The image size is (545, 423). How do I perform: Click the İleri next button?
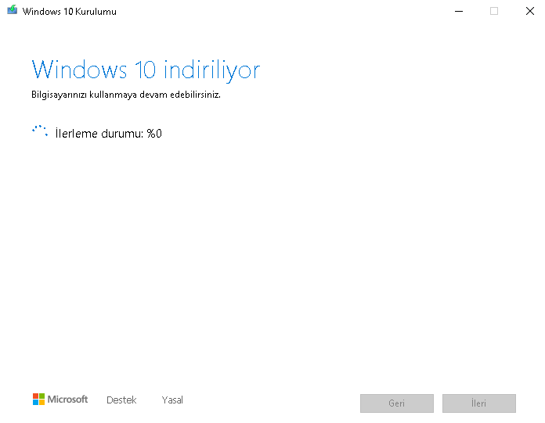pyautogui.click(x=478, y=403)
